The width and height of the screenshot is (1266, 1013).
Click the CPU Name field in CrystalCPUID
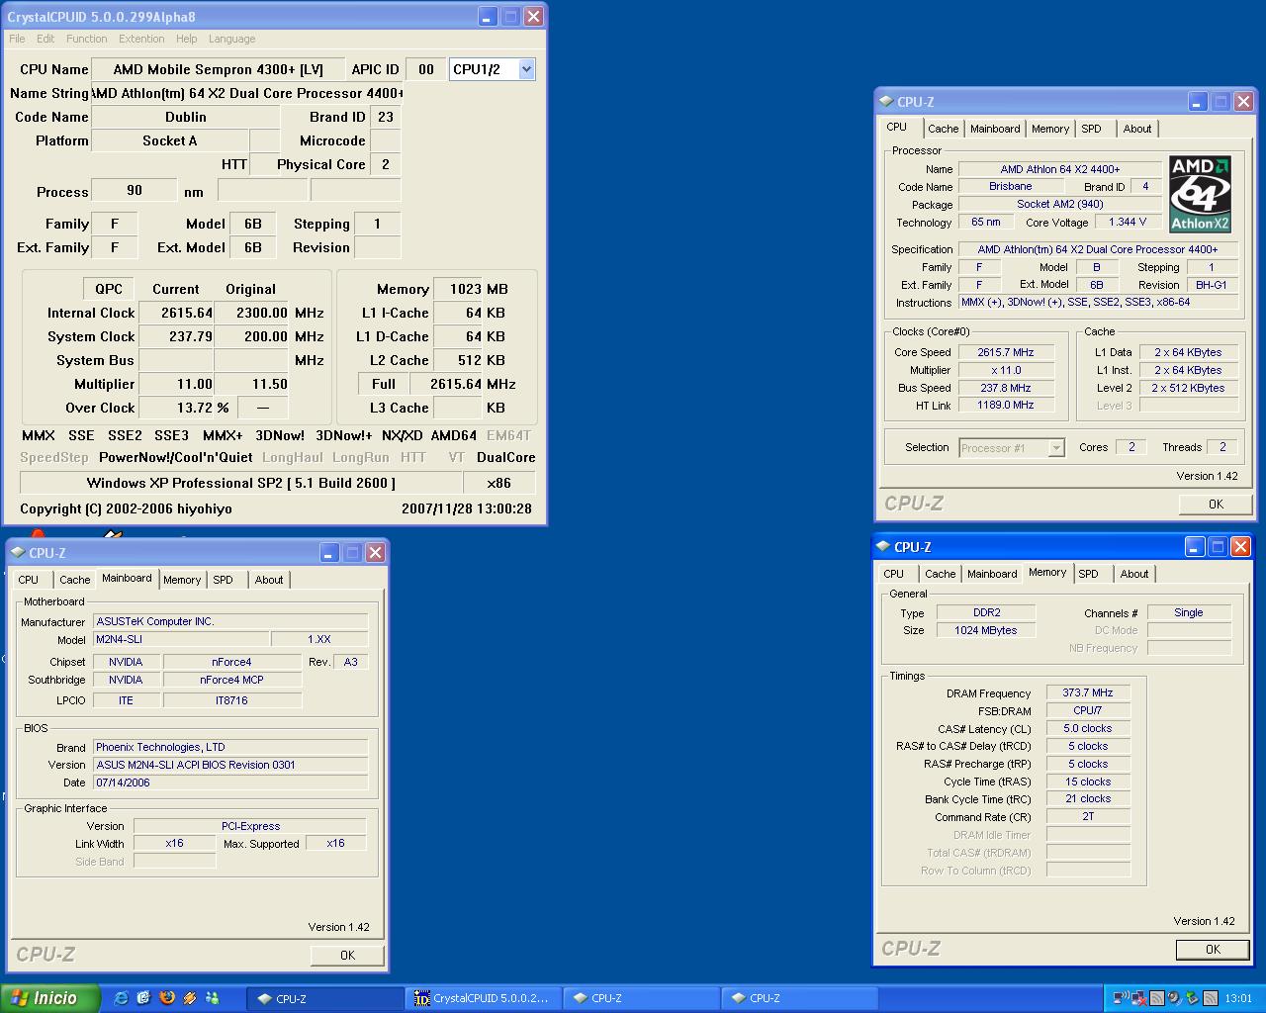coord(218,69)
